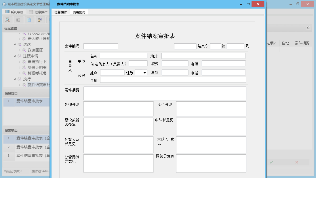Click the 案件编号 input field
This screenshot has width=316, height=206.
point(100,46)
